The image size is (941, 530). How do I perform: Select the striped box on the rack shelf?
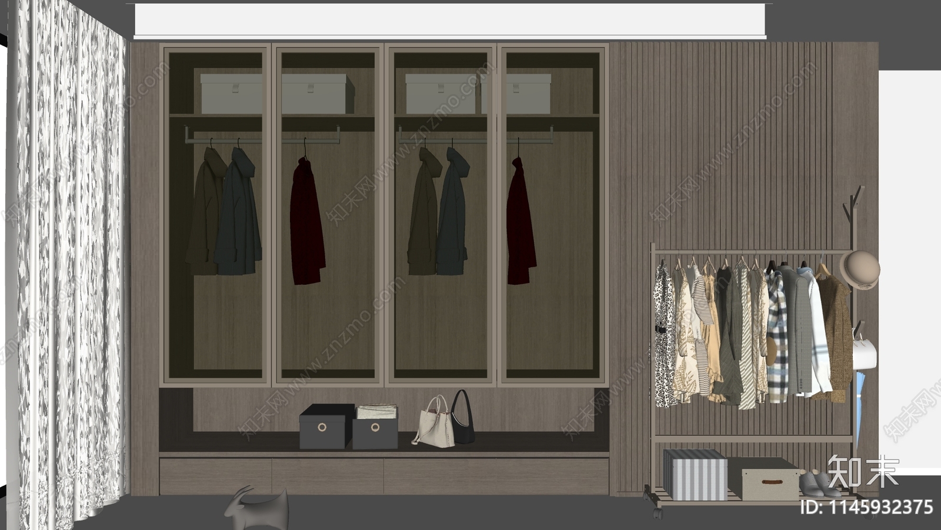click(x=695, y=475)
